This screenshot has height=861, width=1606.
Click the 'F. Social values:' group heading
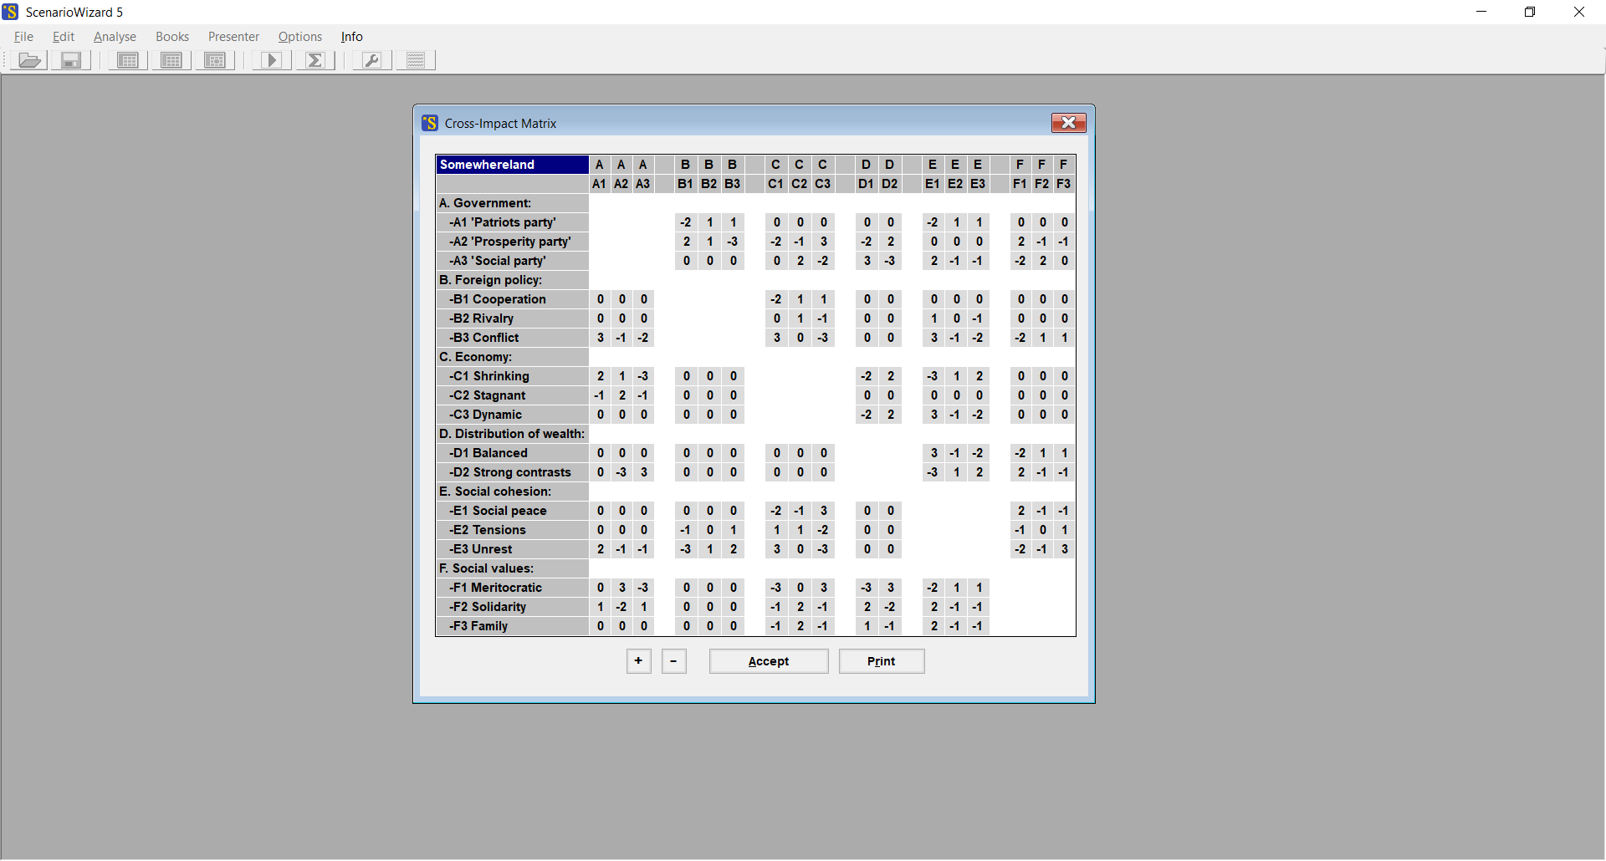[x=512, y=568]
